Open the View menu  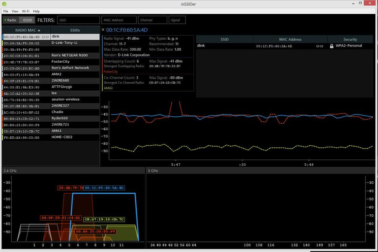15,11
